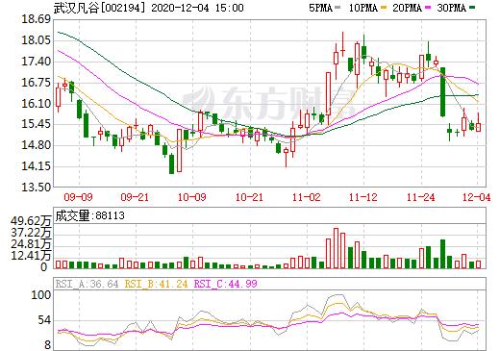Screen dimensions: 500x351
Task: Click the 18.69 price axis label
Action: click(x=36, y=19)
